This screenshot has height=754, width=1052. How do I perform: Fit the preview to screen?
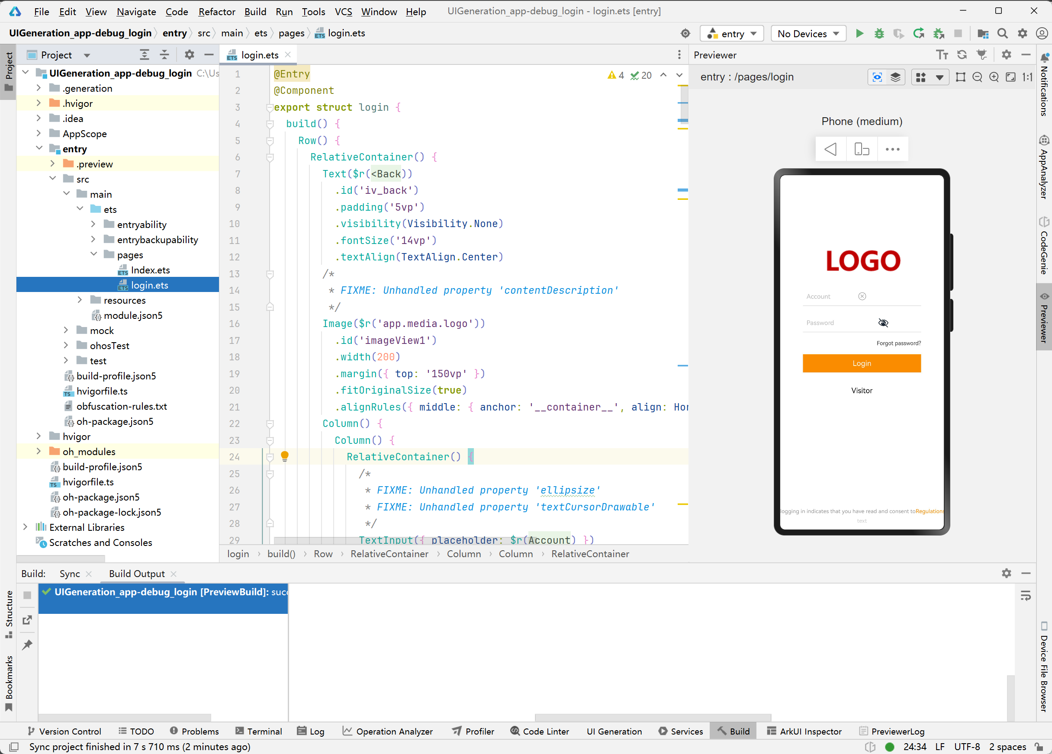click(1011, 77)
